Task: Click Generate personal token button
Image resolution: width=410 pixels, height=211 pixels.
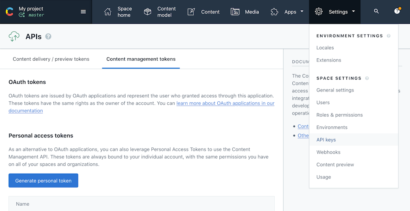Action: [43, 181]
